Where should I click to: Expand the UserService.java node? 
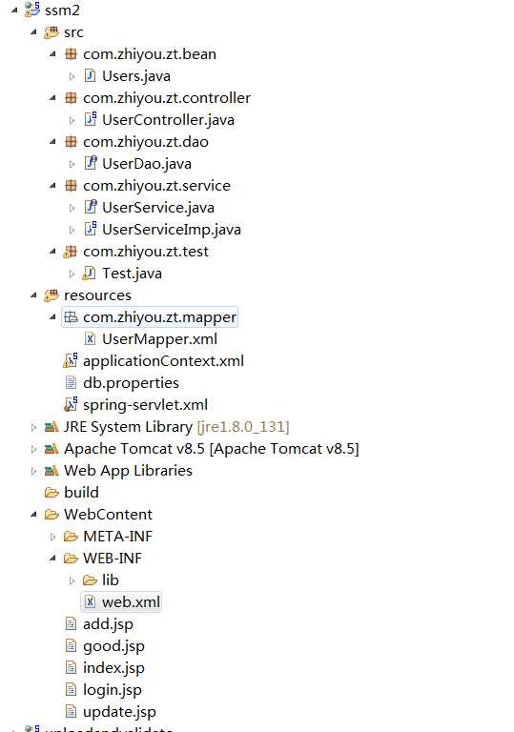tap(72, 208)
